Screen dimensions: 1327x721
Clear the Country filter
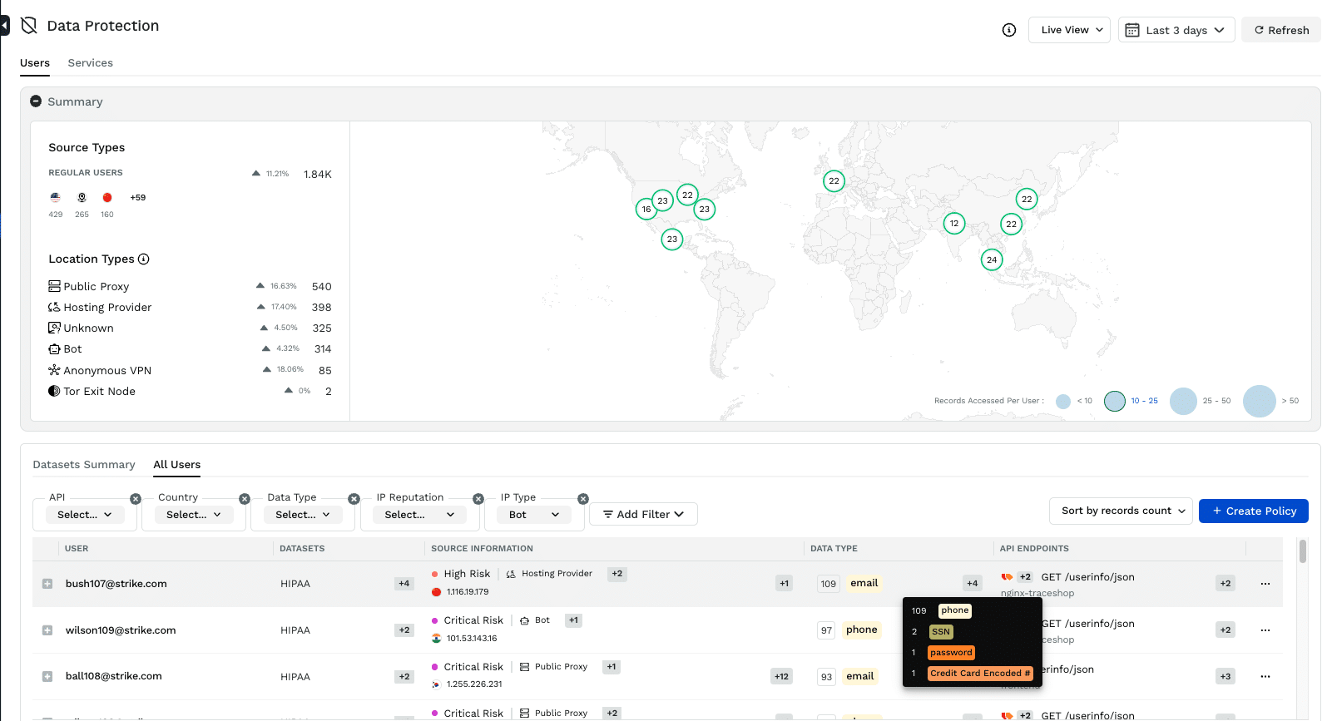click(x=245, y=499)
